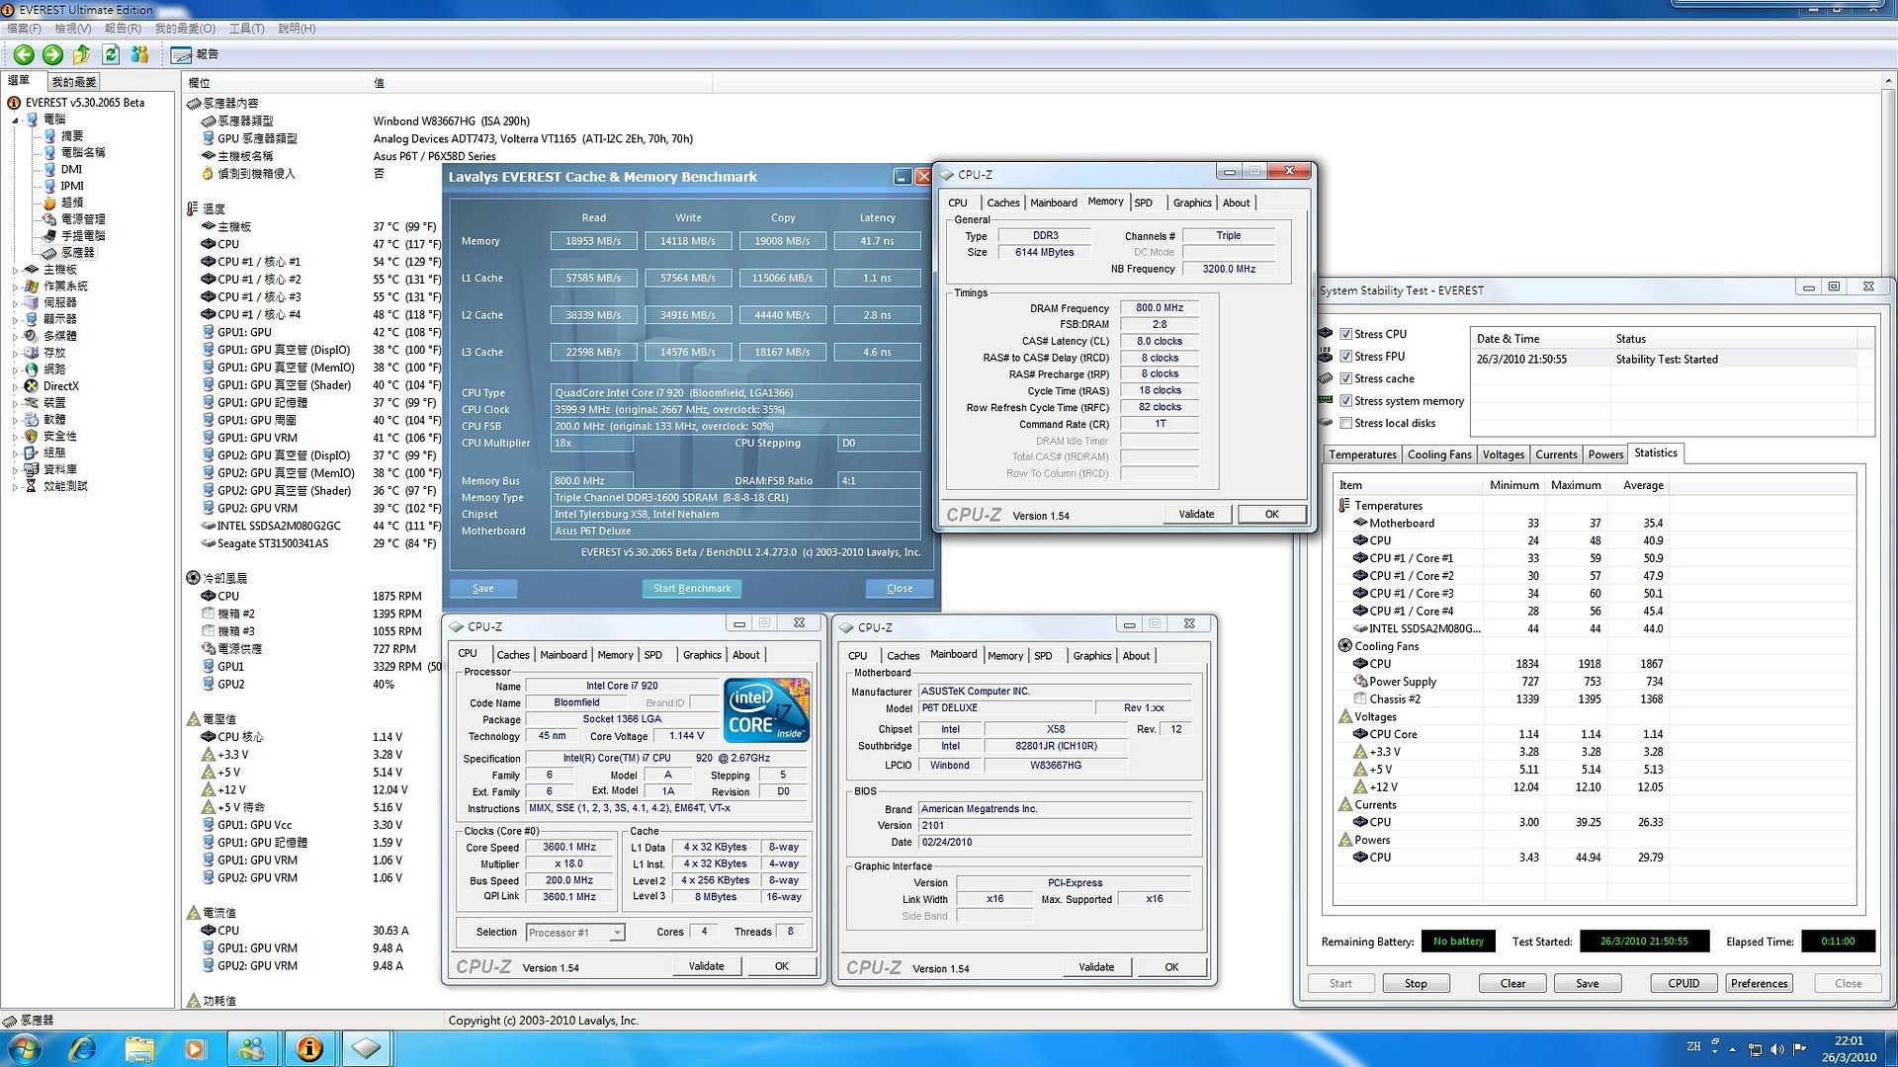Click the taskbar clock showing 22:01

coord(1849,1049)
